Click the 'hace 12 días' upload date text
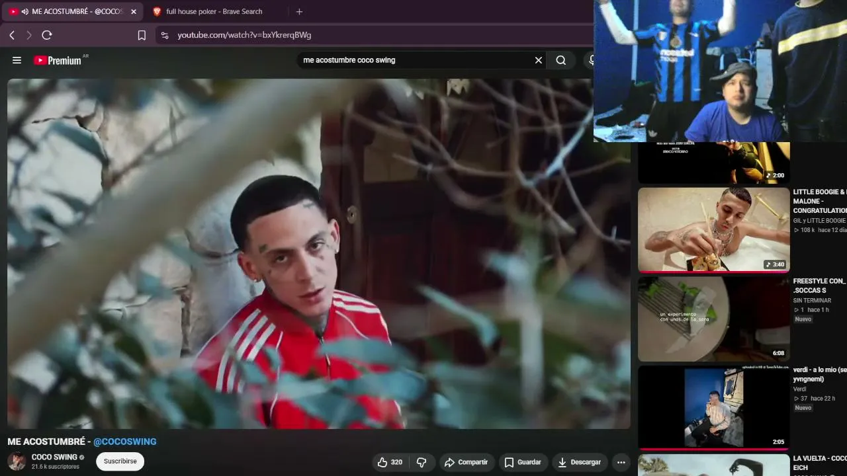 point(832,230)
